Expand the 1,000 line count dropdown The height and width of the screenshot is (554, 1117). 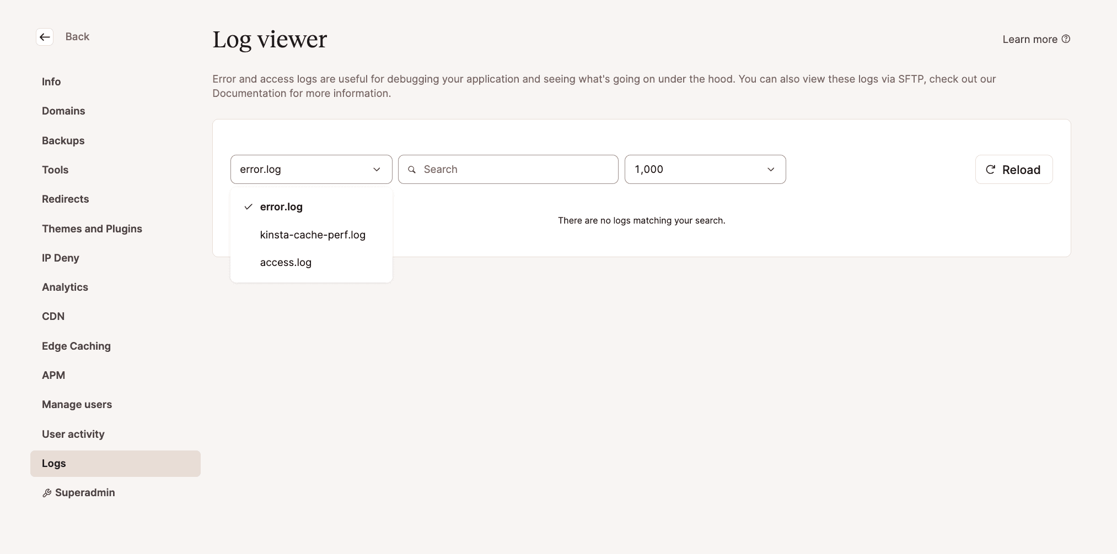tap(705, 169)
